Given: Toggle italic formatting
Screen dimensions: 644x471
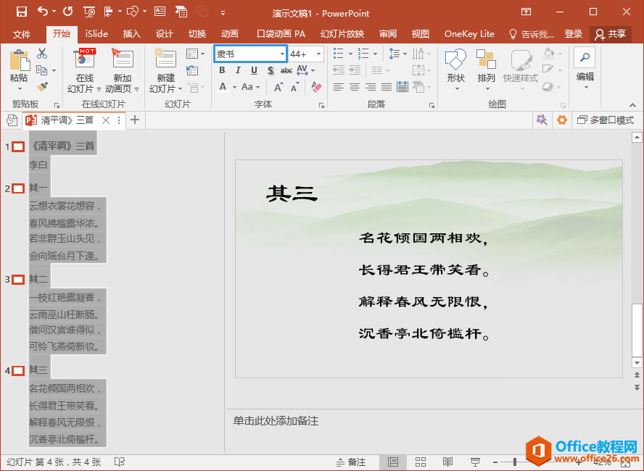Looking at the screenshot, I should coord(238,70).
